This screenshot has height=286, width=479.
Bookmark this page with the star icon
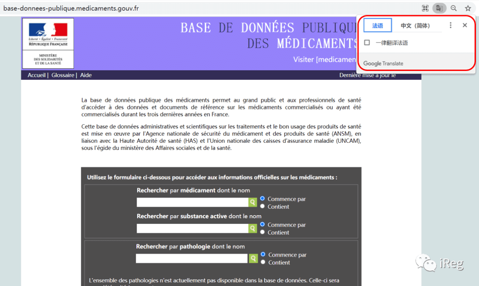[x=468, y=8]
